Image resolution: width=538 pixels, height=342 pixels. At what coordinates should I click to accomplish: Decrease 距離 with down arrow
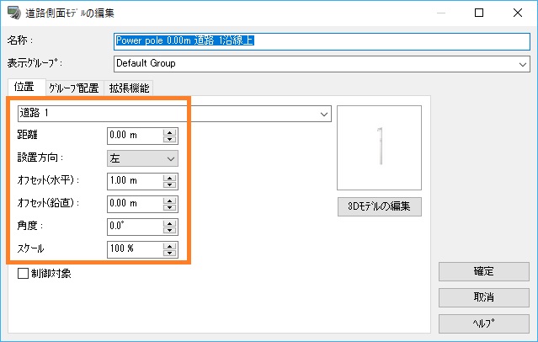pyautogui.click(x=169, y=139)
